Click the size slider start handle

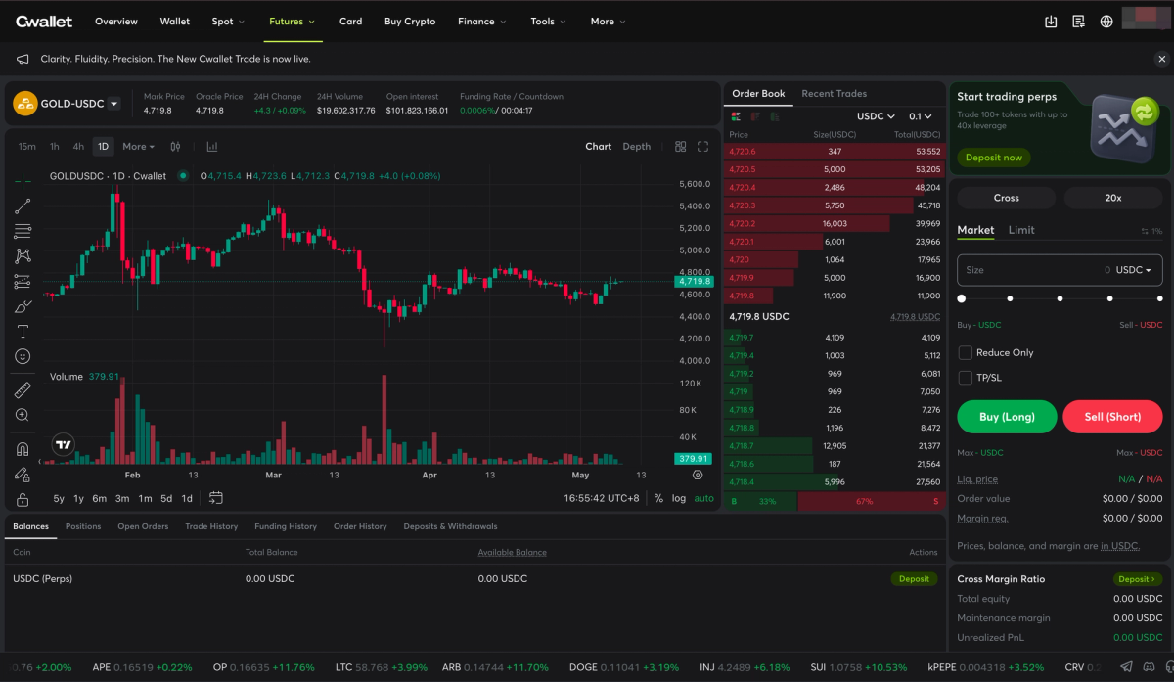point(961,298)
